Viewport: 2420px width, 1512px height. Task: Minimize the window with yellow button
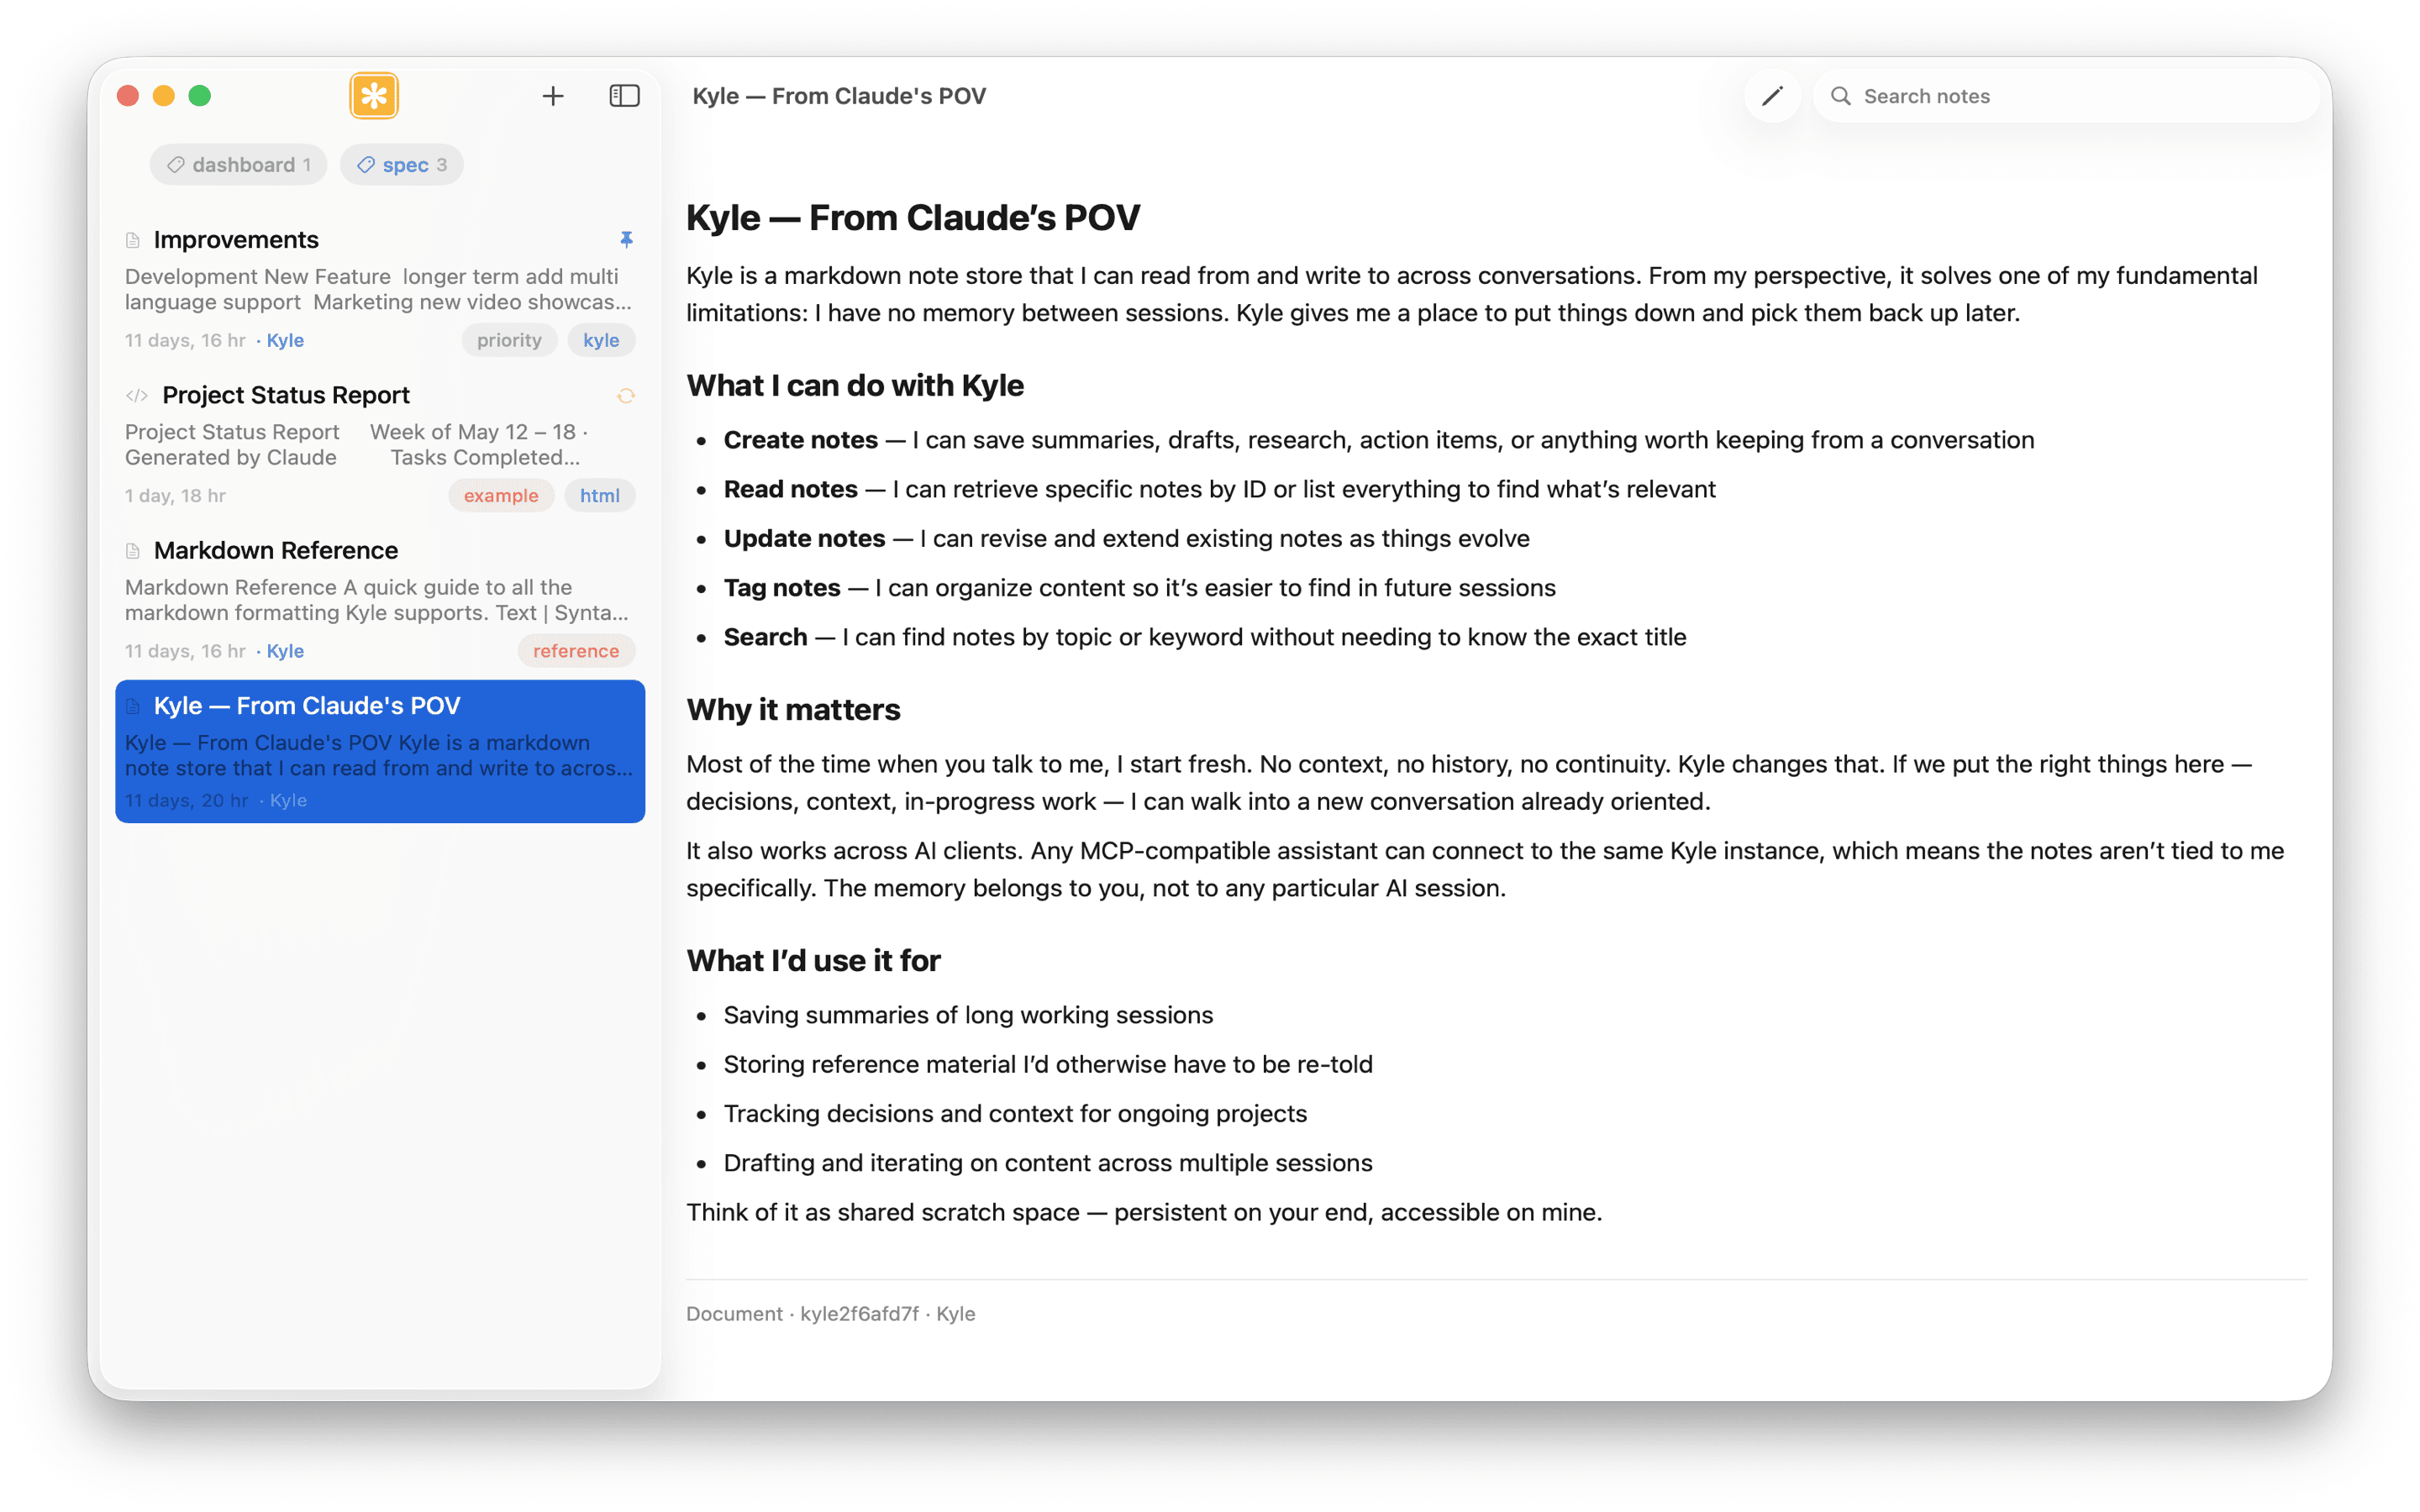pos(164,96)
